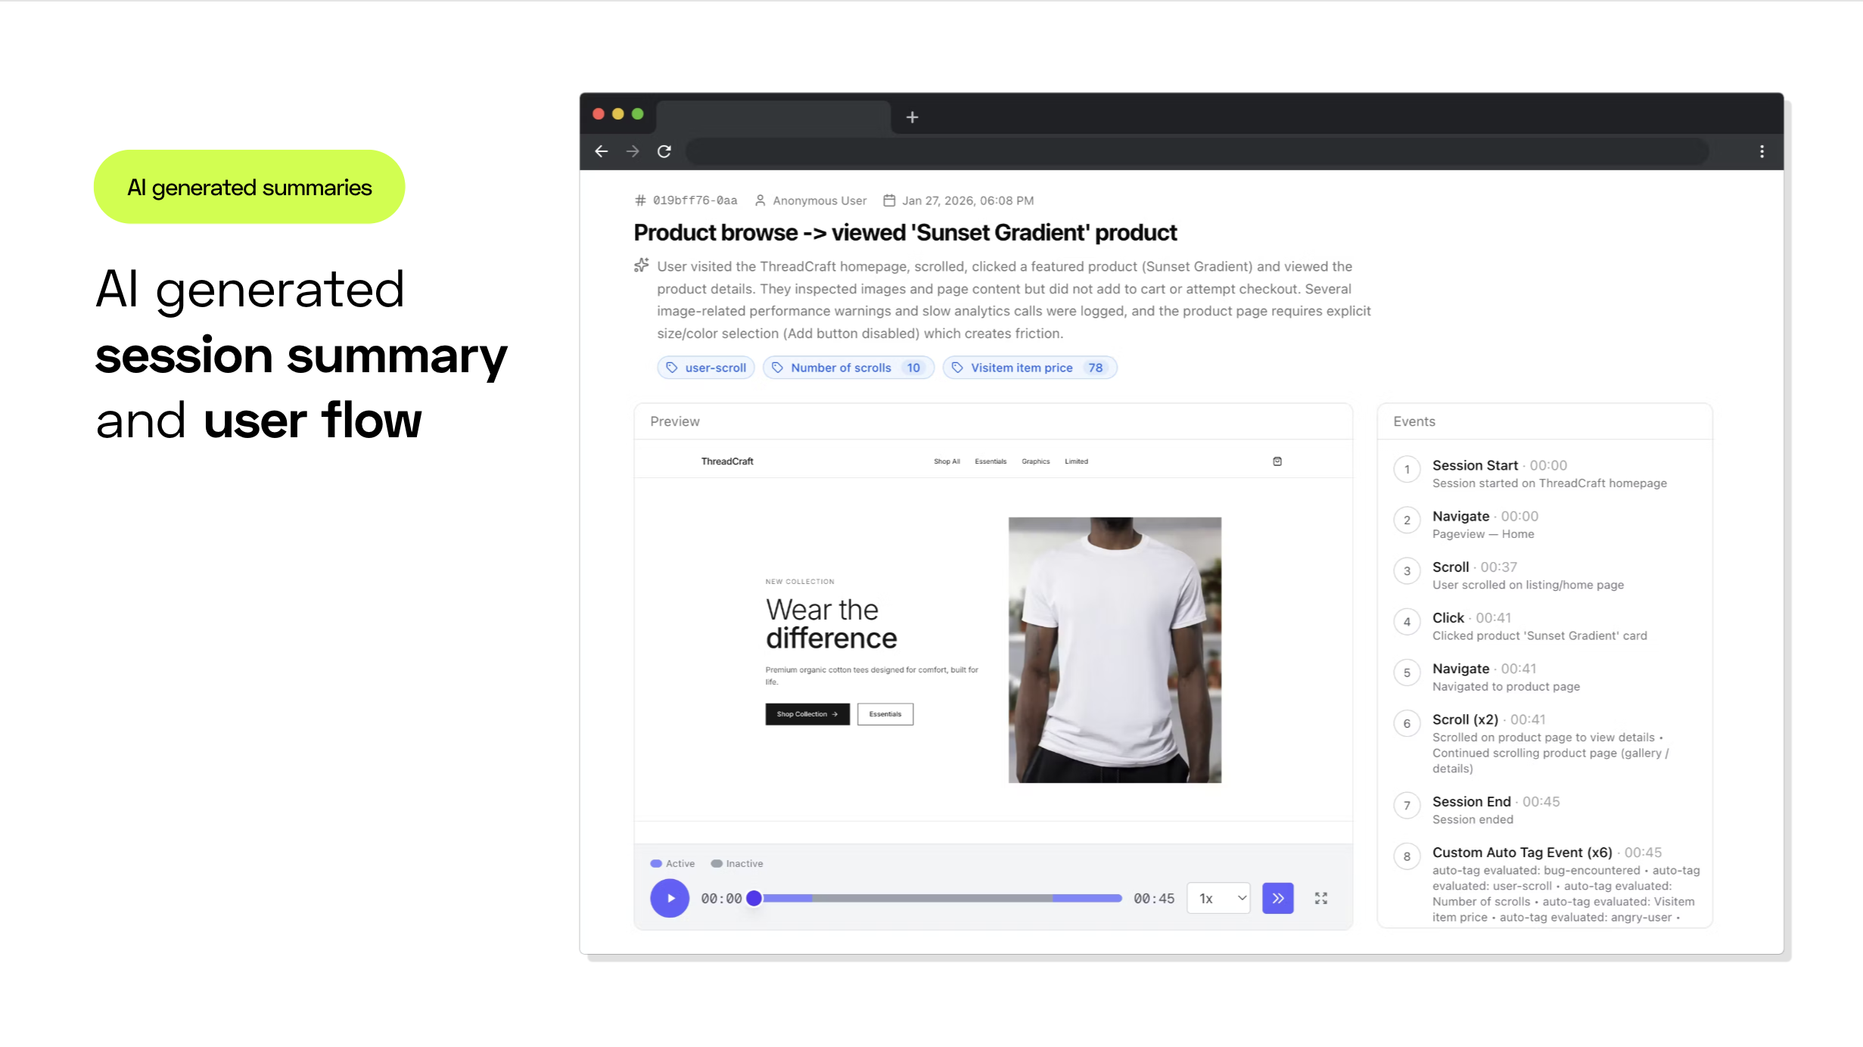Click the AI summary sparkle icon
Image resolution: width=1863 pixels, height=1047 pixels.
(641, 266)
